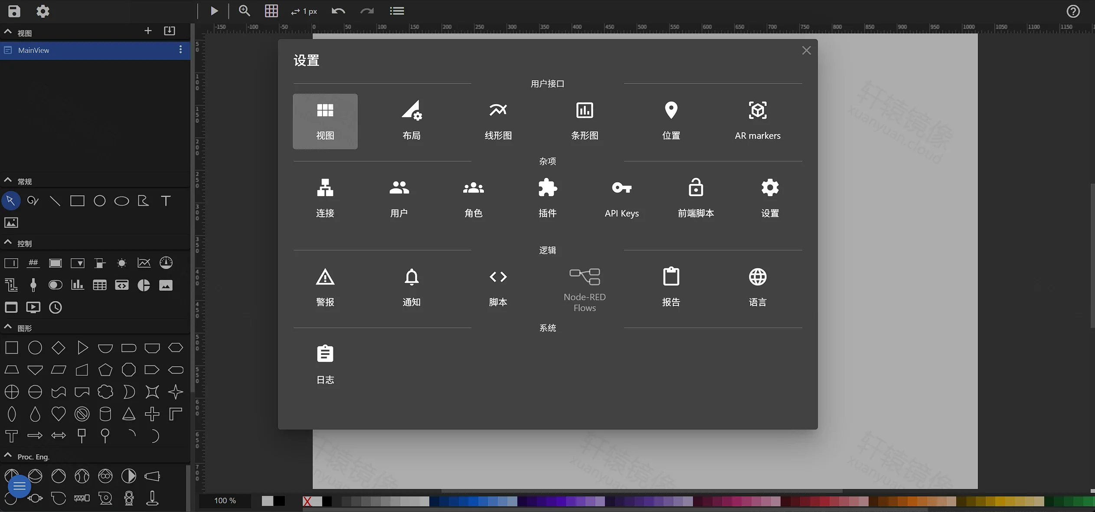Viewport: 1095px width, 512px height.
Task: Select the circle drawing tool
Action: tap(100, 201)
